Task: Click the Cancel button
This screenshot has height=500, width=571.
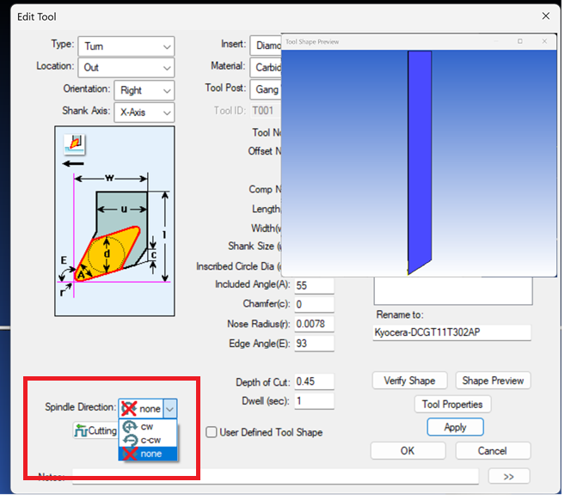Action: (493, 450)
